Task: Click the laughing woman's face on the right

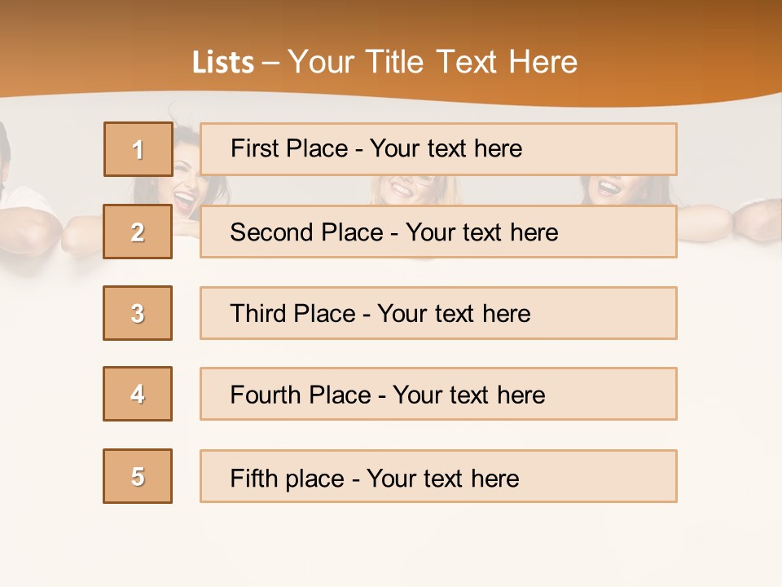Action: click(609, 188)
